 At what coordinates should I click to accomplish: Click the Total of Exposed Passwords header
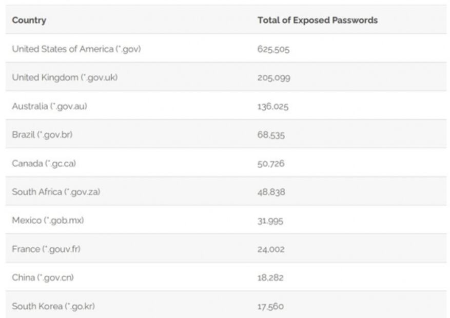coord(318,20)
